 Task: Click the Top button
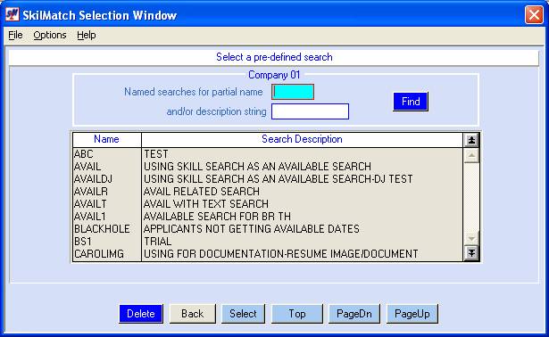coord(297,314)
